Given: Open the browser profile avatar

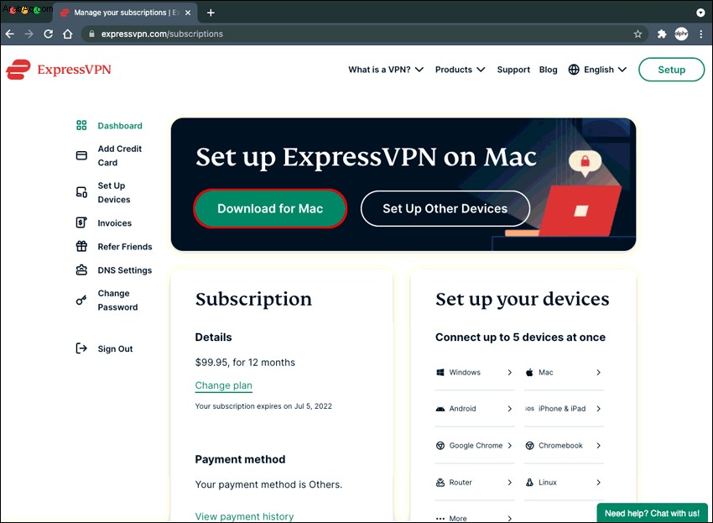Looking at the screenshot, I should point(681,34).
